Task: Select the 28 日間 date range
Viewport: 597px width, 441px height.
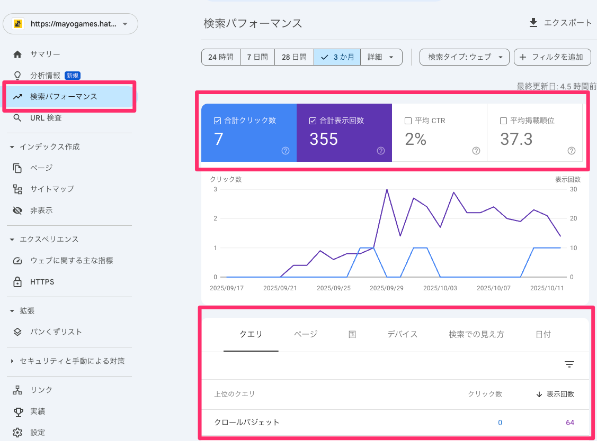Action: (294, 57)
